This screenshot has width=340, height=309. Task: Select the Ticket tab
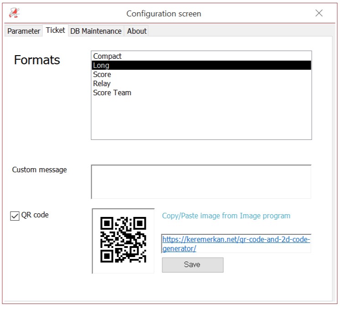pos(56,30)
